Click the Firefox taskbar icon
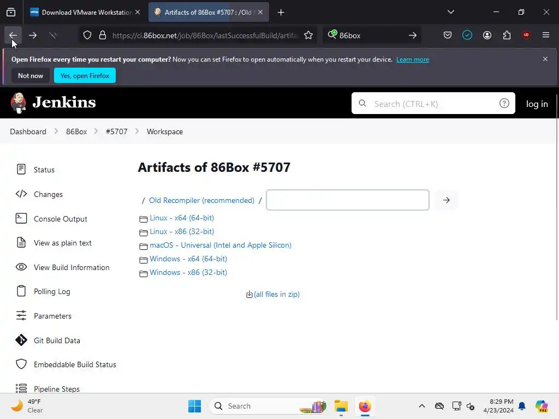The height and width of the screenshot is (419, 559). coord(365,406)
